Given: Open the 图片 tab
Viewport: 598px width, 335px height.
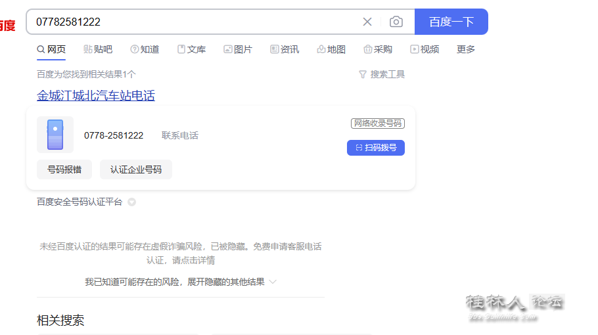Looking at the screenshot, I should (x=238, y=49).
